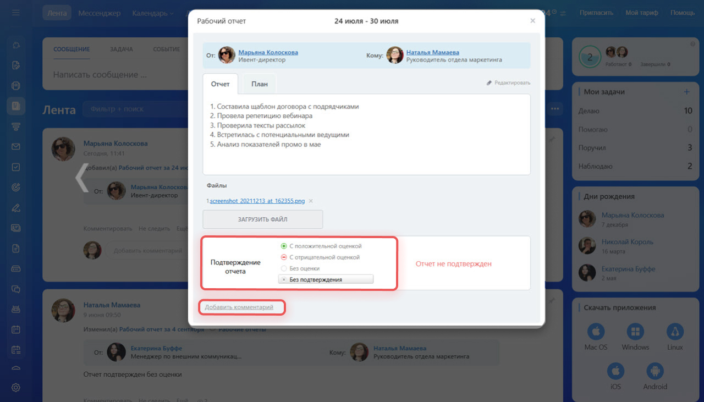Screen dimensions: 704x402
Task: Open Мессенджер in the top menu
Action: coord(100,13)
